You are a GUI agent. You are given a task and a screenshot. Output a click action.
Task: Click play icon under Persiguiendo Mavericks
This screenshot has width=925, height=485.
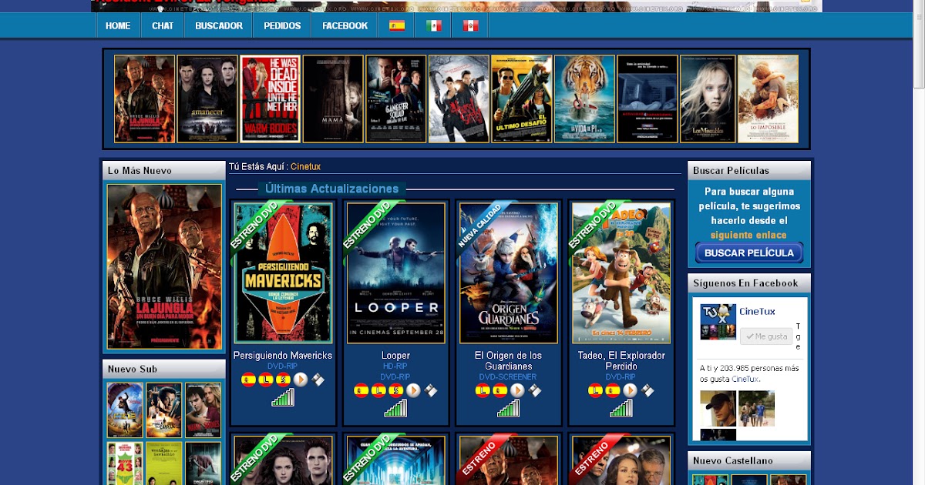pos(301,380)
